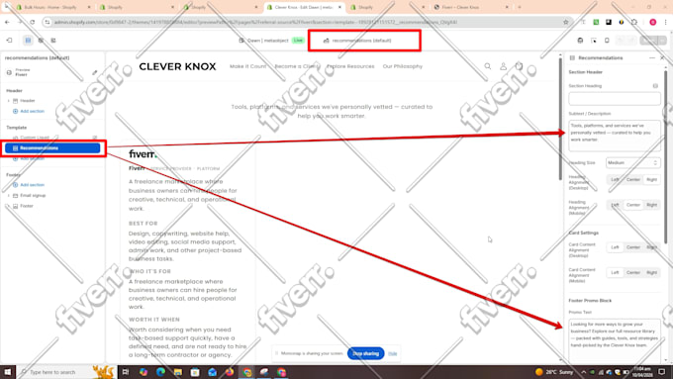673x379 pixels.
Task: Click the Hide link in the sharing bar
Action: point(392,353)
